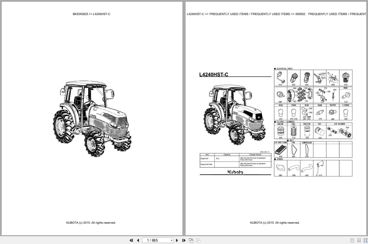Click the ELECTRICAL PARTS section label
The image size is (368, 244).
click(x=284, y=69)
